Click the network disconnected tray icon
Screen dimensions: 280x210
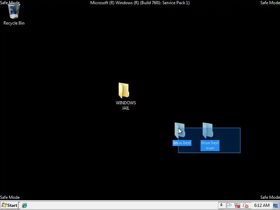tap(237, 205)
